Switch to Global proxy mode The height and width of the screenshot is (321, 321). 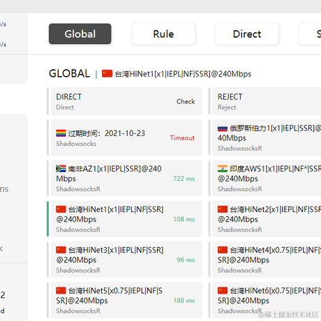80,34
